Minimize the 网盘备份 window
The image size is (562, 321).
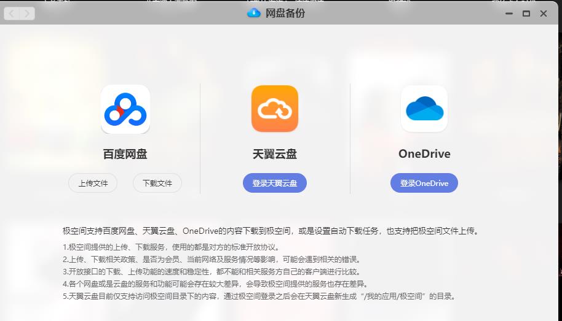(509, 14)
